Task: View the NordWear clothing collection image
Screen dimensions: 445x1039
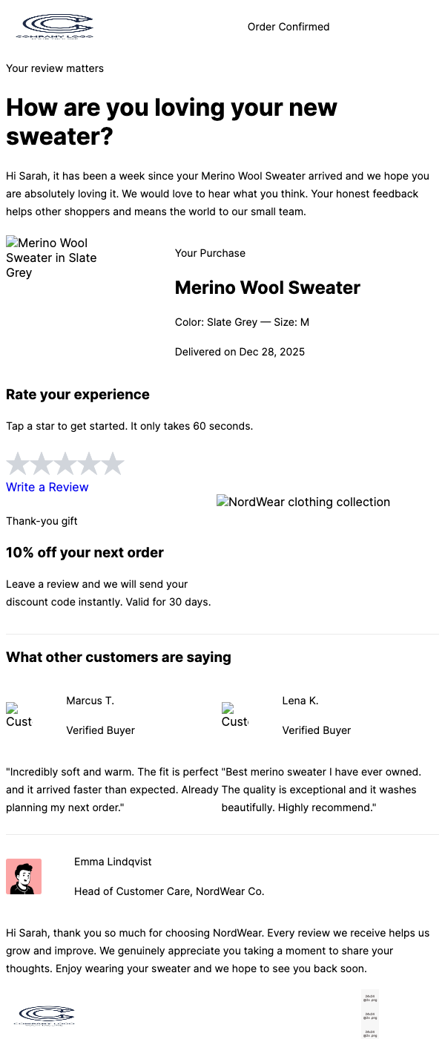Action: tap(303, 502)
